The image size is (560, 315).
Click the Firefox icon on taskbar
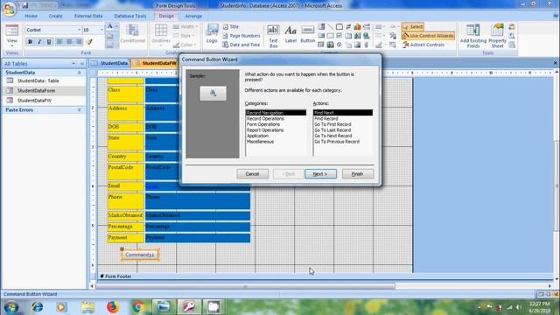click(113, 307)
